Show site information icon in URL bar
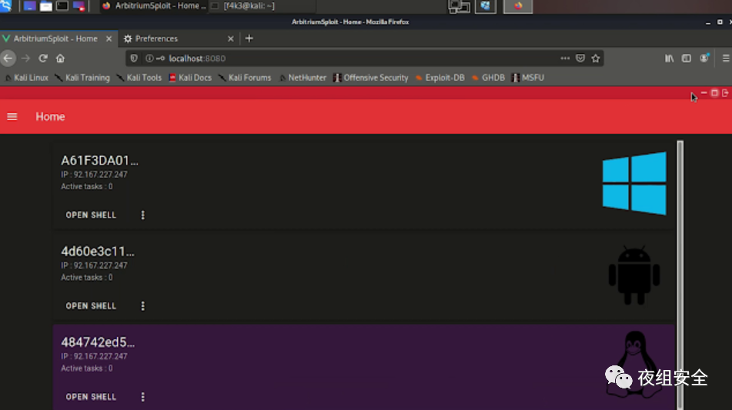The width and height of the screenshot is (732, 410). [149, 58]
